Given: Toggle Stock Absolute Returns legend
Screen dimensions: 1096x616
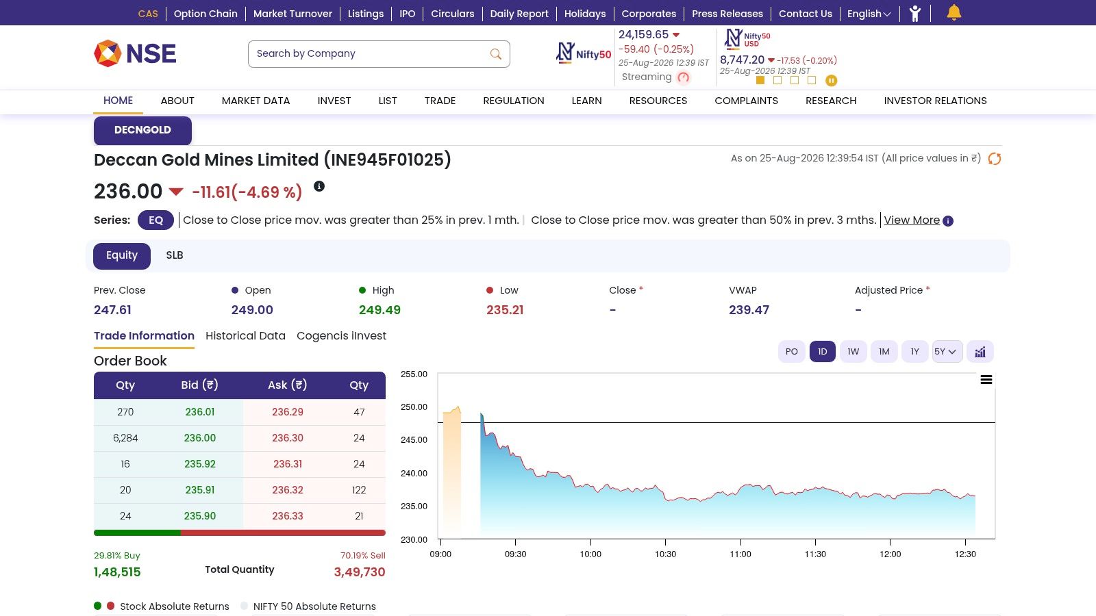Looking at the screenshot, I should click(162, 606).
